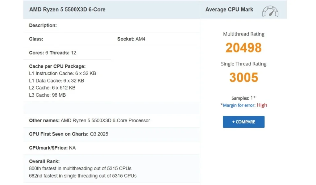Click the Cache per CPU Package heading
Image resolution: width=316 pixels, height=185 pixels.
pyautogui.click(x=57, y=66)
